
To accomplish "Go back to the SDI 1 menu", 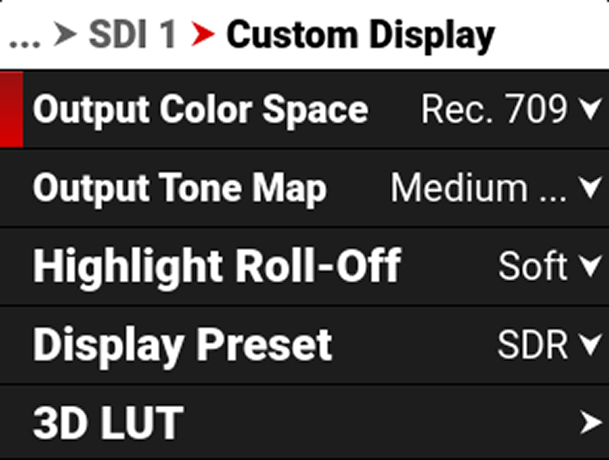I will click(132, 36).
